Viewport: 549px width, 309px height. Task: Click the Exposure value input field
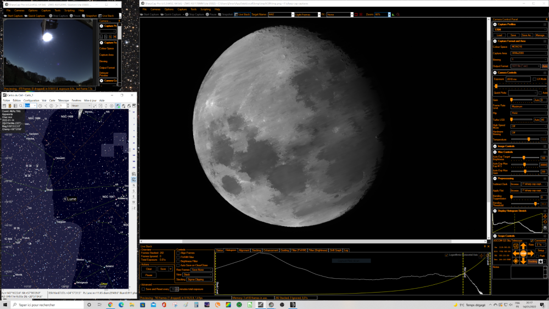(518, 79)
